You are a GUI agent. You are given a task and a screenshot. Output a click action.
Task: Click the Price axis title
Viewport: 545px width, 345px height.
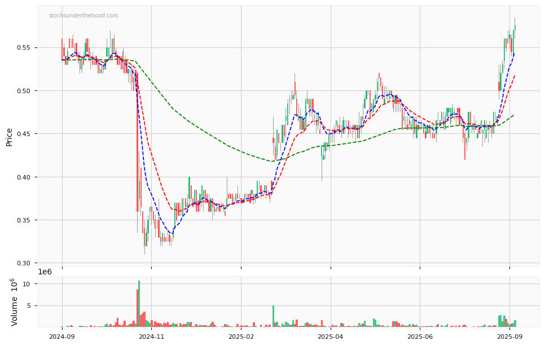coord(9,137)
